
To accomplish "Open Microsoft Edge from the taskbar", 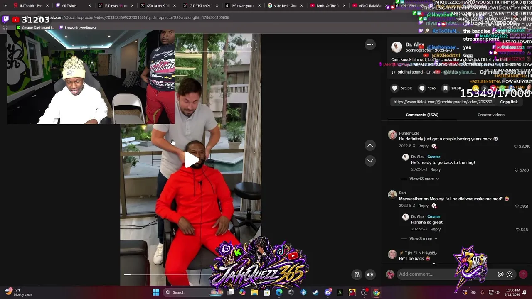I will 279,292.
